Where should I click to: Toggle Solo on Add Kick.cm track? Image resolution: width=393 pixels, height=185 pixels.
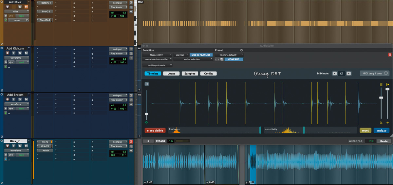pos(20,53)
